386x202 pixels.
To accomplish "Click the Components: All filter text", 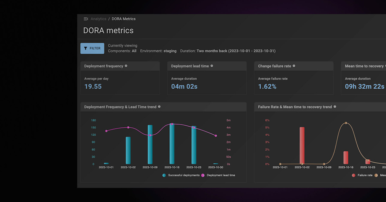I will coord(122,51).
